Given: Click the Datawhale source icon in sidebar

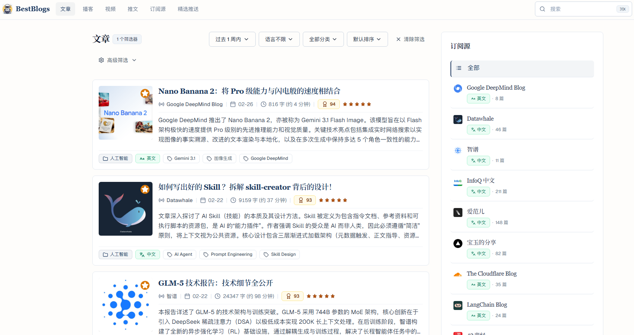Looking at the screenshot, I should tap(458, 120).
